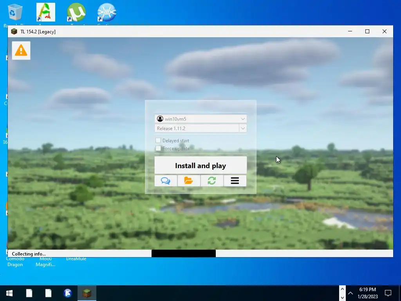
Task: Open the blue chat bubbles support button
Action: 166,181
